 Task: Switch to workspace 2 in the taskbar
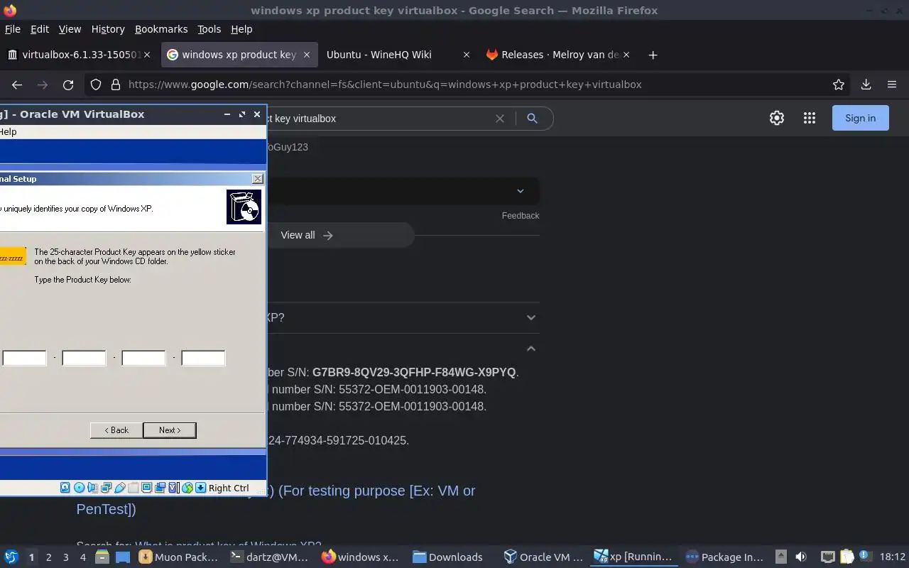[x=48, y=557]
